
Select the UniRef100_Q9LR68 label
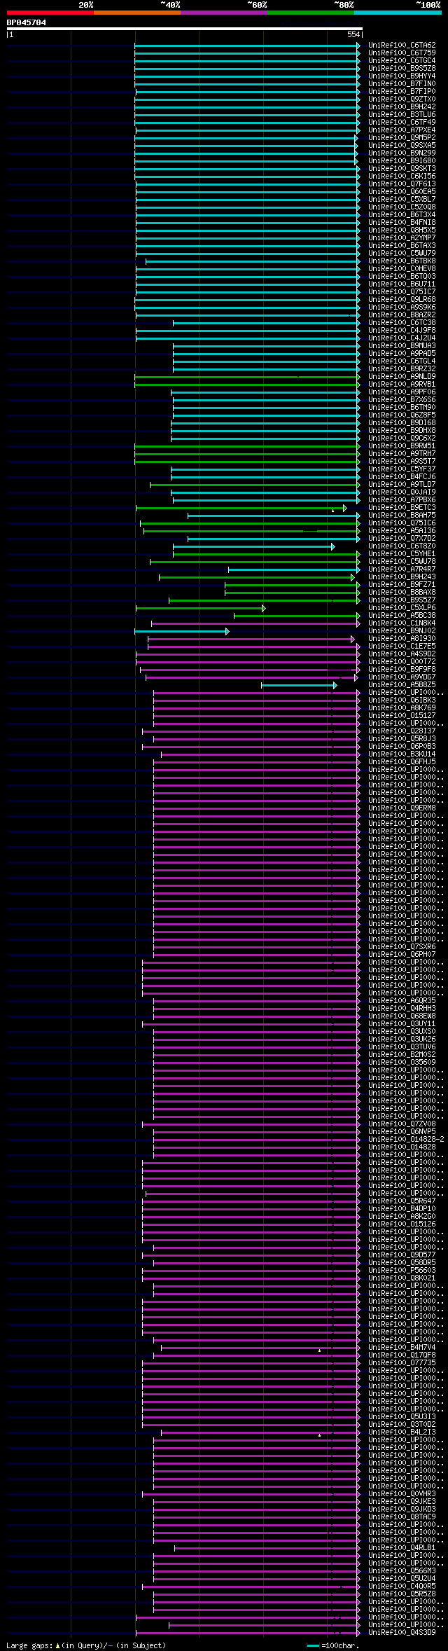(402, 300)
